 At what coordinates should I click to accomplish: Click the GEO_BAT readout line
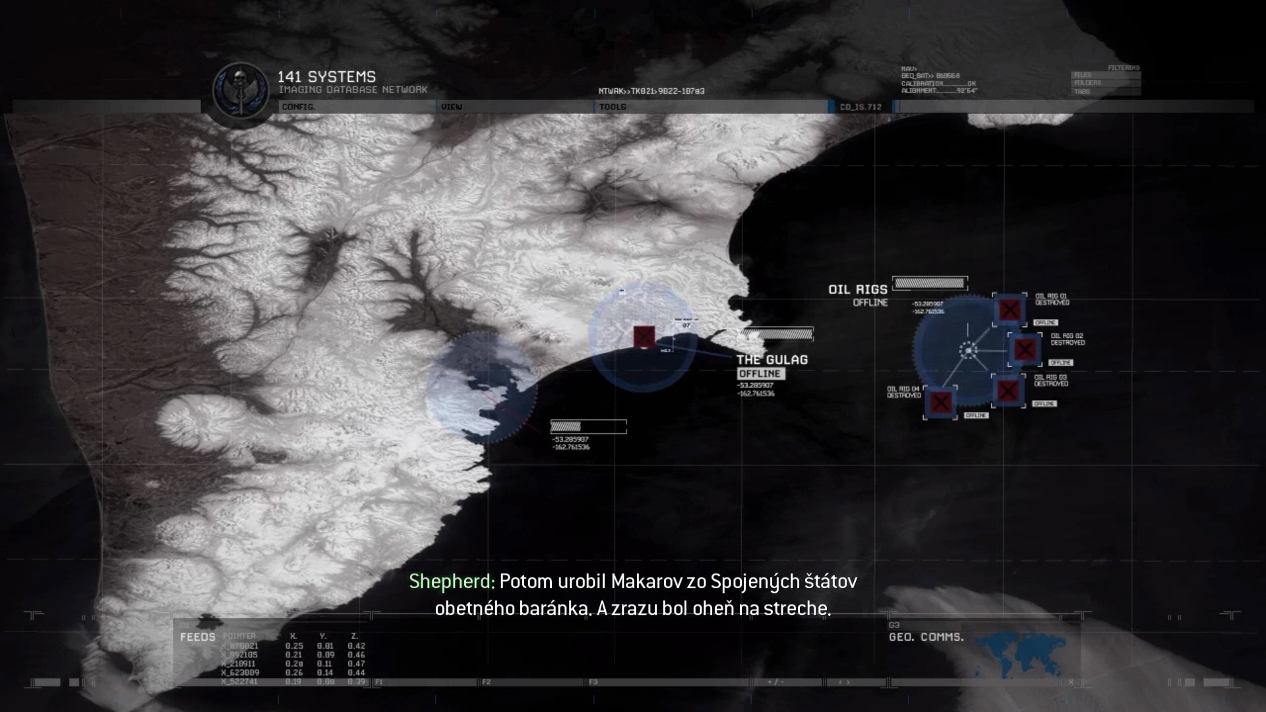click(930, 76)
